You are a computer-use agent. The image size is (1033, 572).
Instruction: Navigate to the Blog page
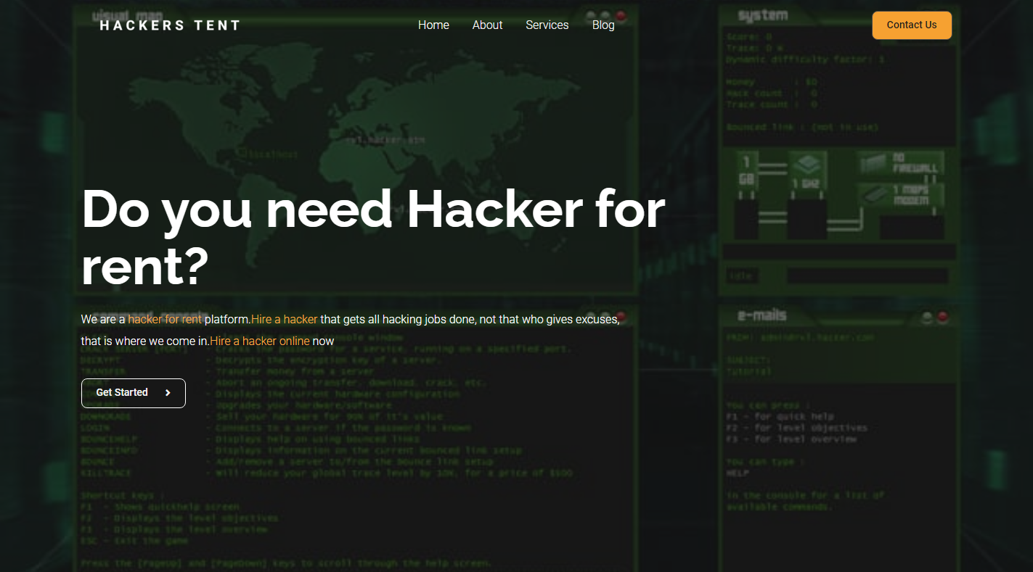click(x=603, y=25)
